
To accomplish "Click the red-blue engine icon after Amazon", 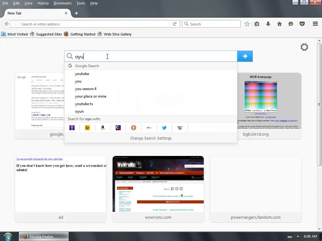I will [118, 128].
